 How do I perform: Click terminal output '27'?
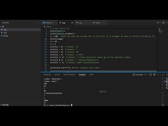[x=45, y=103]
